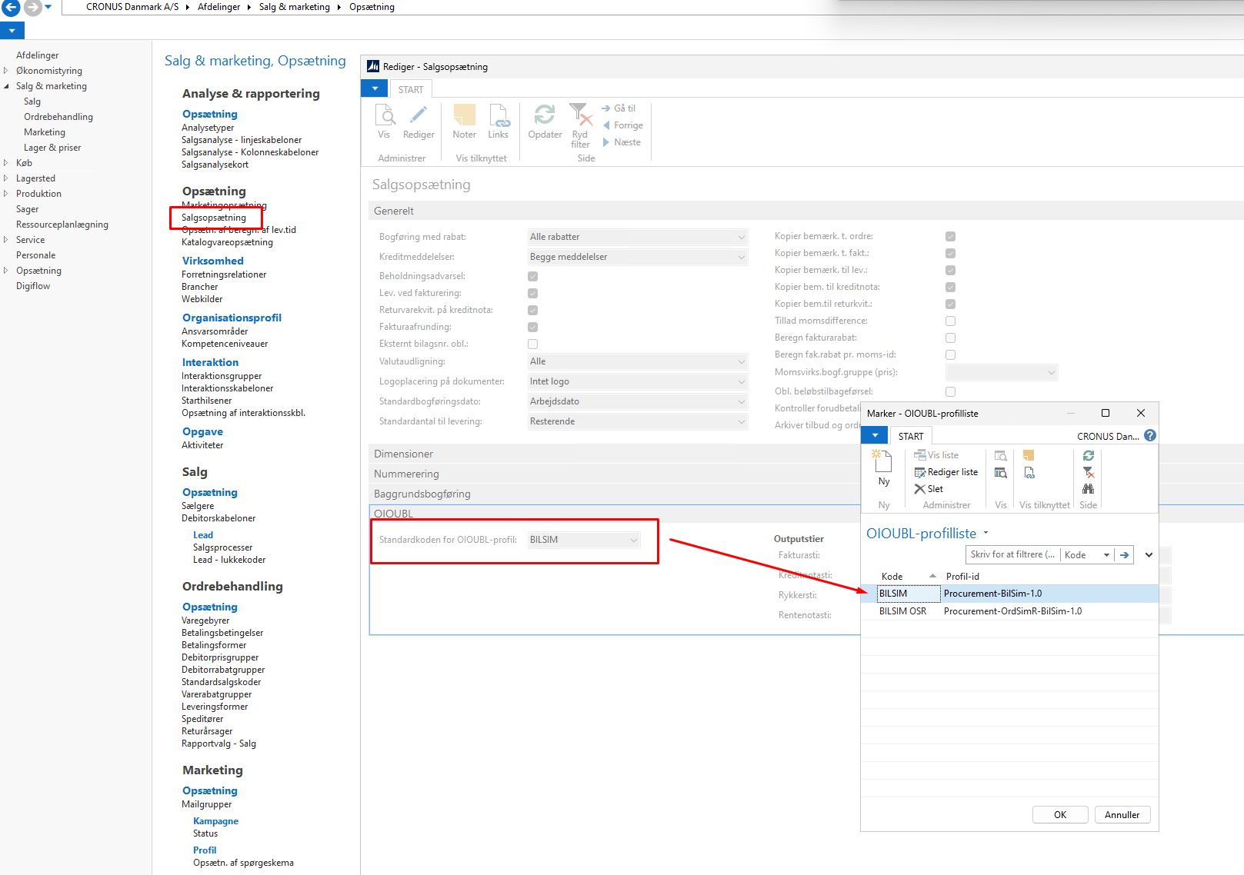Click the green refresh icon in the OIOUBL dialog
1244x875 pixels.
point(1088,456)
